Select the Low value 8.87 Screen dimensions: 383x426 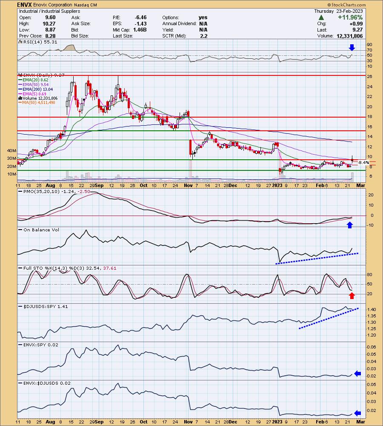pos(50,30)
